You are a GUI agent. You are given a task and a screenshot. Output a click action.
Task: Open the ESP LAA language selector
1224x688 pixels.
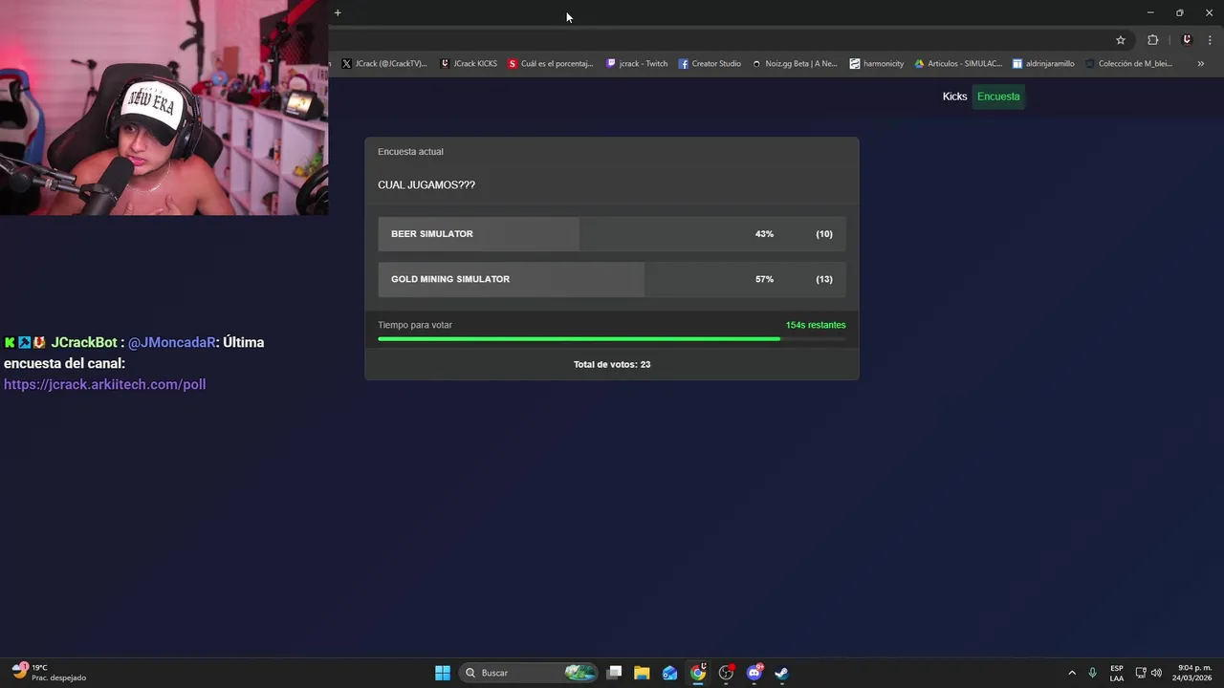coord(1117,673)
